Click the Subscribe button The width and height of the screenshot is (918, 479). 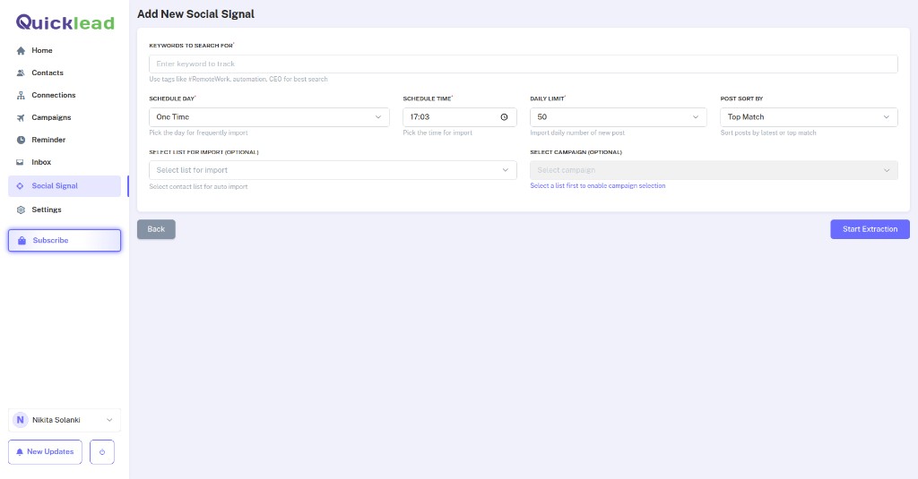click(x=65, y=240)
